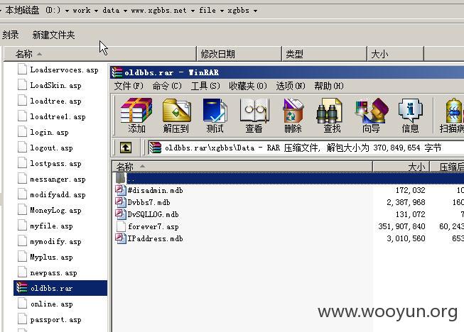Sort WinRAR list by Size (大小) column header

pyautogui.click(x=401, y=167)
